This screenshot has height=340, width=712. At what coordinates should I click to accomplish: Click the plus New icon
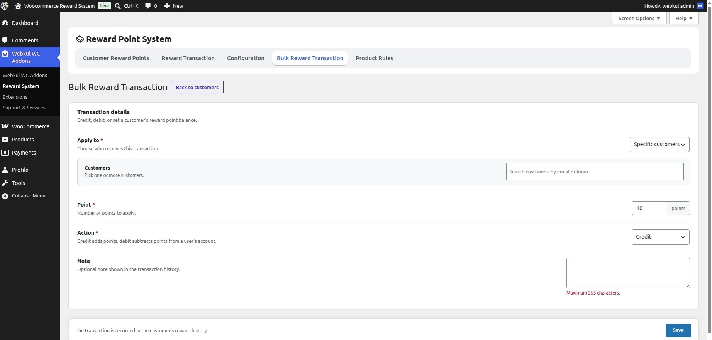(167, 6)
